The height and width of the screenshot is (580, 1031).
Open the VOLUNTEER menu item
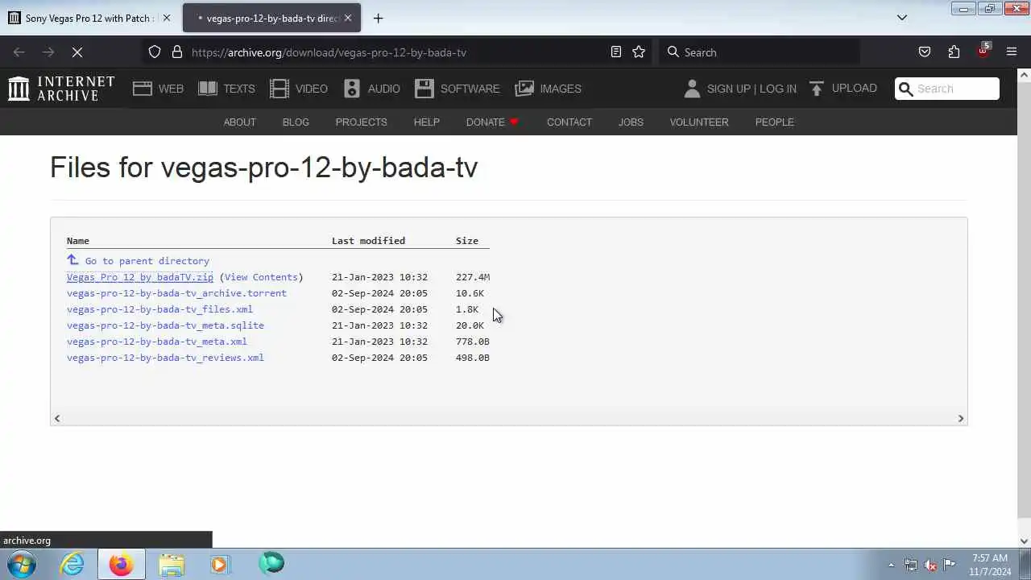(x=699, y=122)
